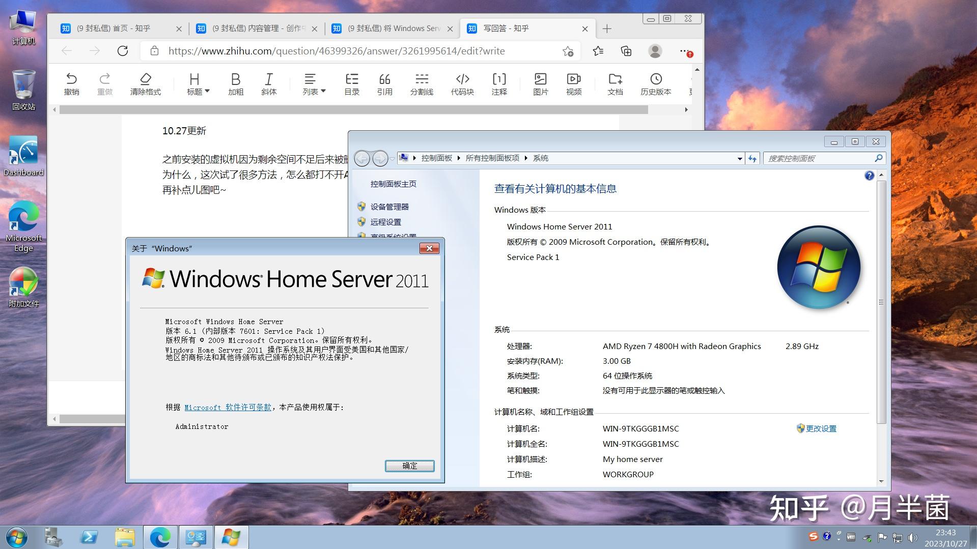Launch PowerShell from the taskbar
Screen dimensions: 977x549
tap(90, 537)
